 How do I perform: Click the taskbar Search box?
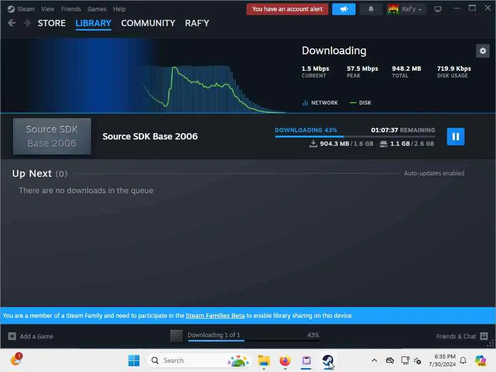199,360
